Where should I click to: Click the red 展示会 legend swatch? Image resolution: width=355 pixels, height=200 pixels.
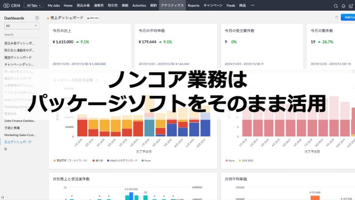(94, 160)
